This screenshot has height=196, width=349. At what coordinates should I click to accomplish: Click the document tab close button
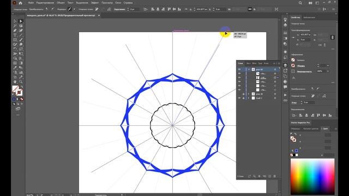pyautogui.click(x=99, y=15)
